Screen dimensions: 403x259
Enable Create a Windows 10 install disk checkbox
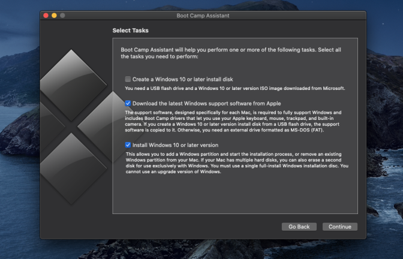pos(128,79)
